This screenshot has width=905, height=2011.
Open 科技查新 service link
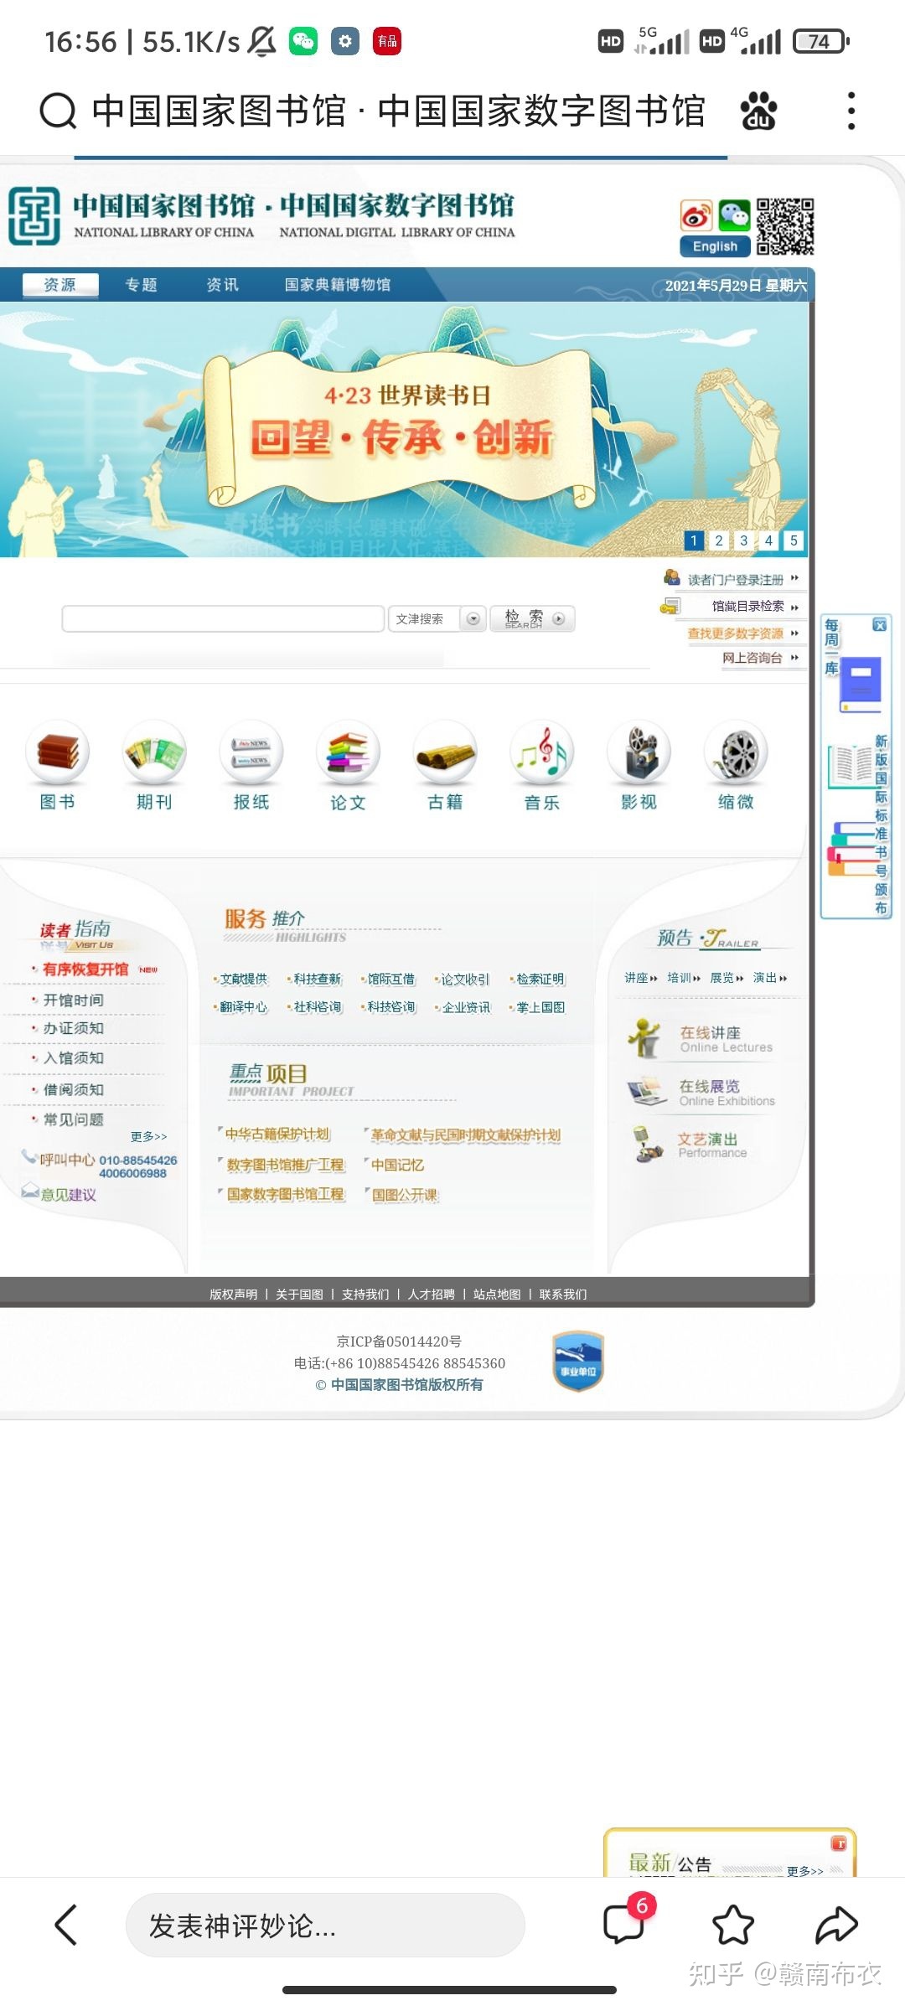coord(318,980)
